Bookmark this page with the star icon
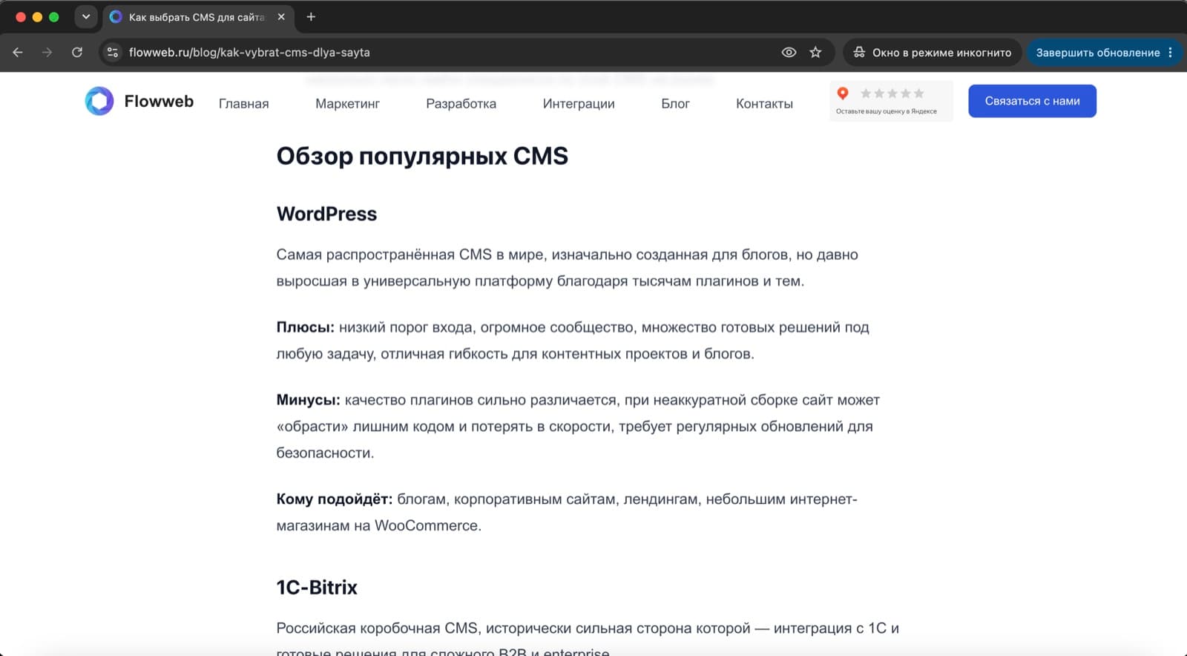1187x656 pixels. click(815, 53)
